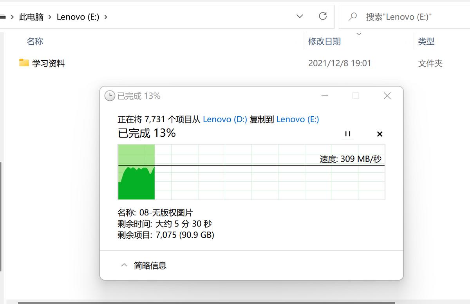Open the address bar dropdown arrow
This screenshot has height=304, width=470.
coord(300,16)
